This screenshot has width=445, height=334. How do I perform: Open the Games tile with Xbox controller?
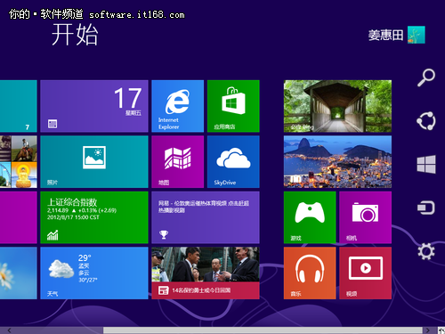310,217
